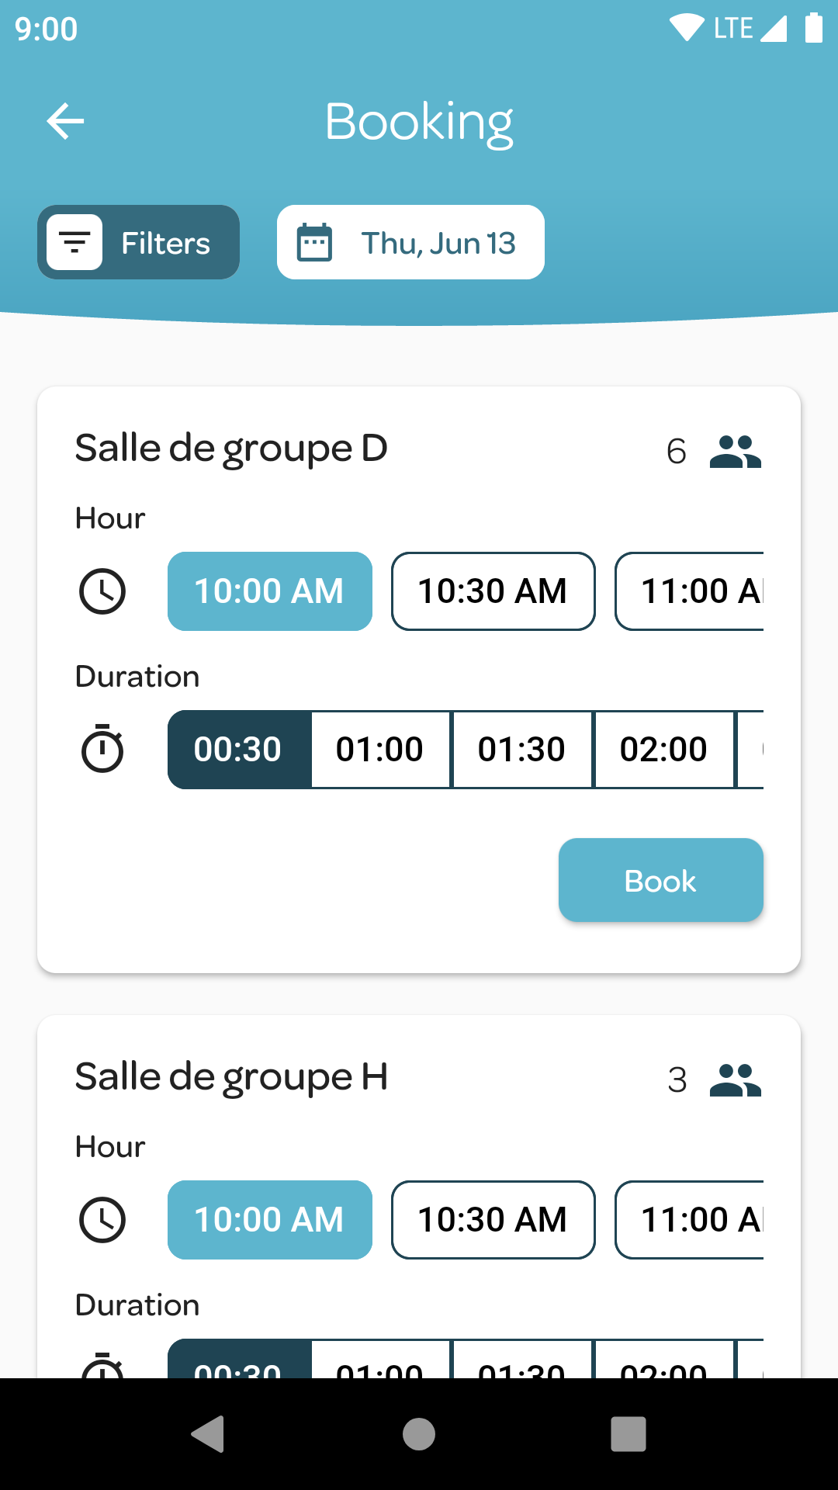838x1490 pixels.
Task: Pick 01:00 duration for Salle D
Action: (380, 750)
